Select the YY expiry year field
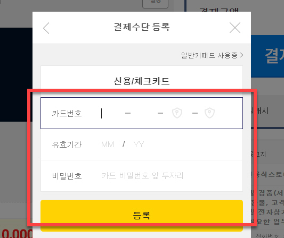284x238 pixels. (139, 144)
